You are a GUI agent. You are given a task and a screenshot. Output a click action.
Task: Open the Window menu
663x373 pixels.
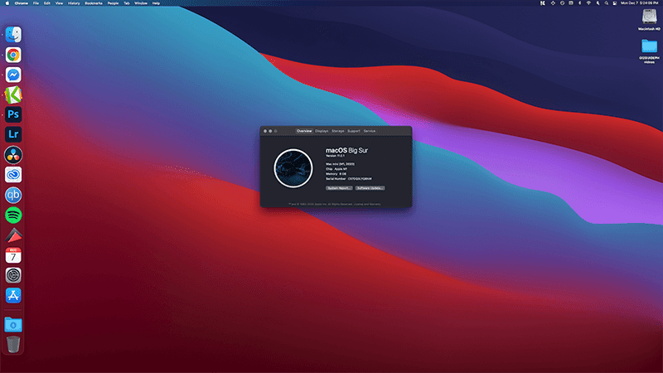pyautogui.click(x=141, y=3)
